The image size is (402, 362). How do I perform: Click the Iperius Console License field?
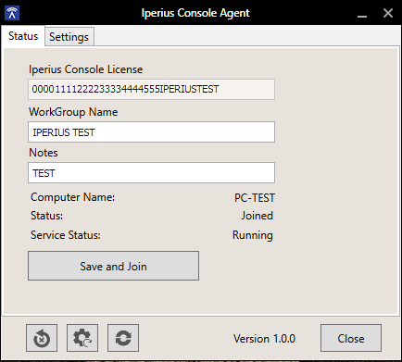pyautogui.click(x=151, y=89)
